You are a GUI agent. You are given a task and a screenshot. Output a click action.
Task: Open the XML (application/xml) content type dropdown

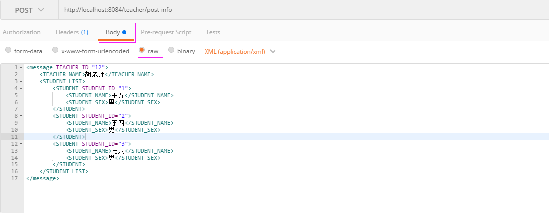(242, 51)
